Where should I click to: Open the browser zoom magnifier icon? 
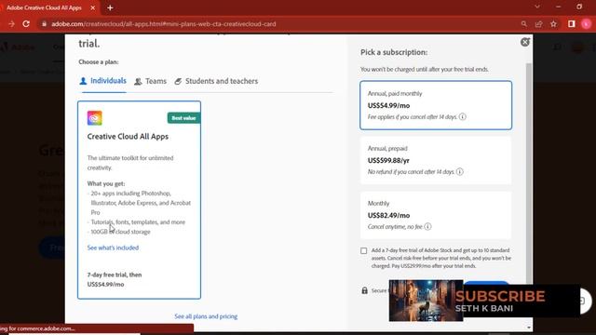click(x=523, y=24)
